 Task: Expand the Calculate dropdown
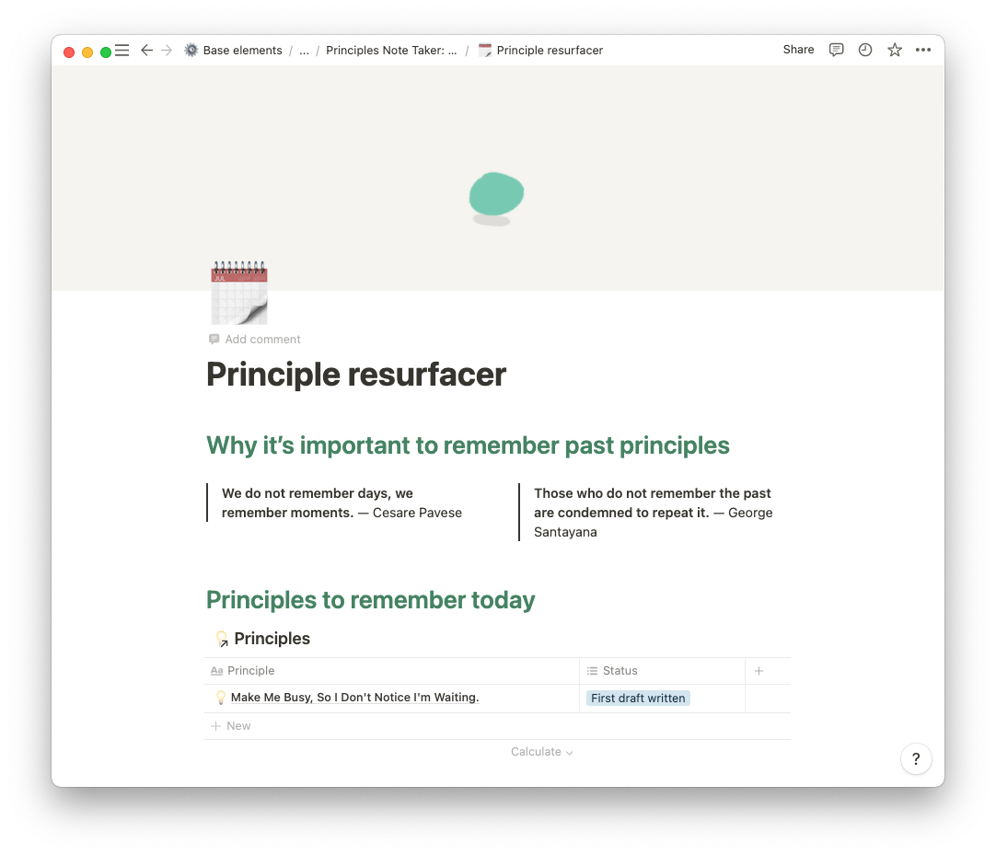541,752
